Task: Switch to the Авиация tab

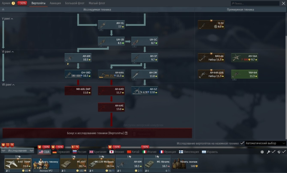Action: click(x=55, y=3)
